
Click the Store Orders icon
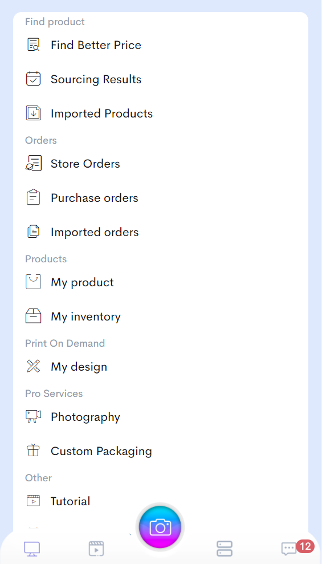pyautogui.click(x=34, y=163)
